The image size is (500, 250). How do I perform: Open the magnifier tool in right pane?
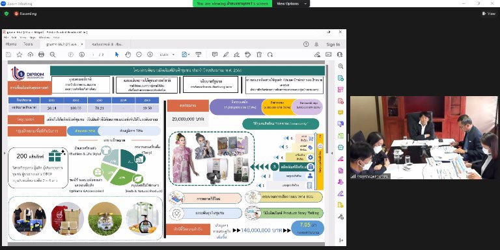tap(340, 66)
